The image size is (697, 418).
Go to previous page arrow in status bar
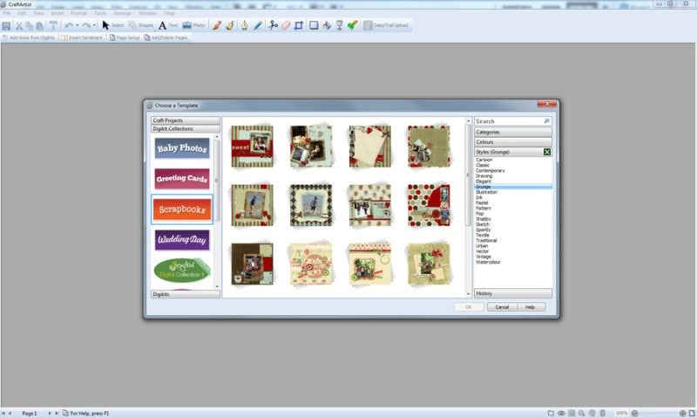point(10,413)
